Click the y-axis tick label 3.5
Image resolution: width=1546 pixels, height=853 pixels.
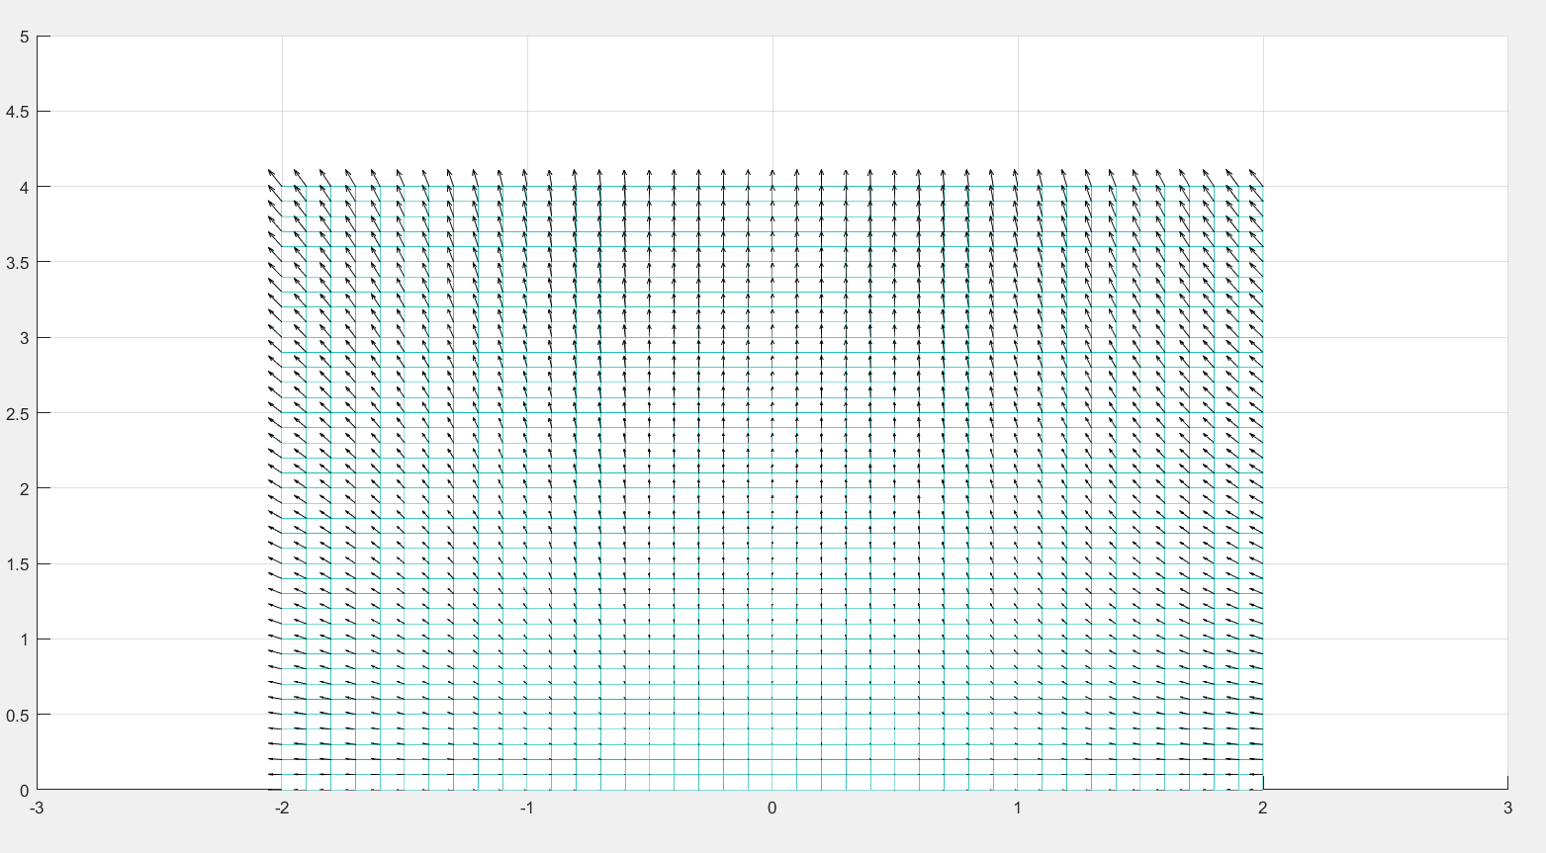[17, 263]
